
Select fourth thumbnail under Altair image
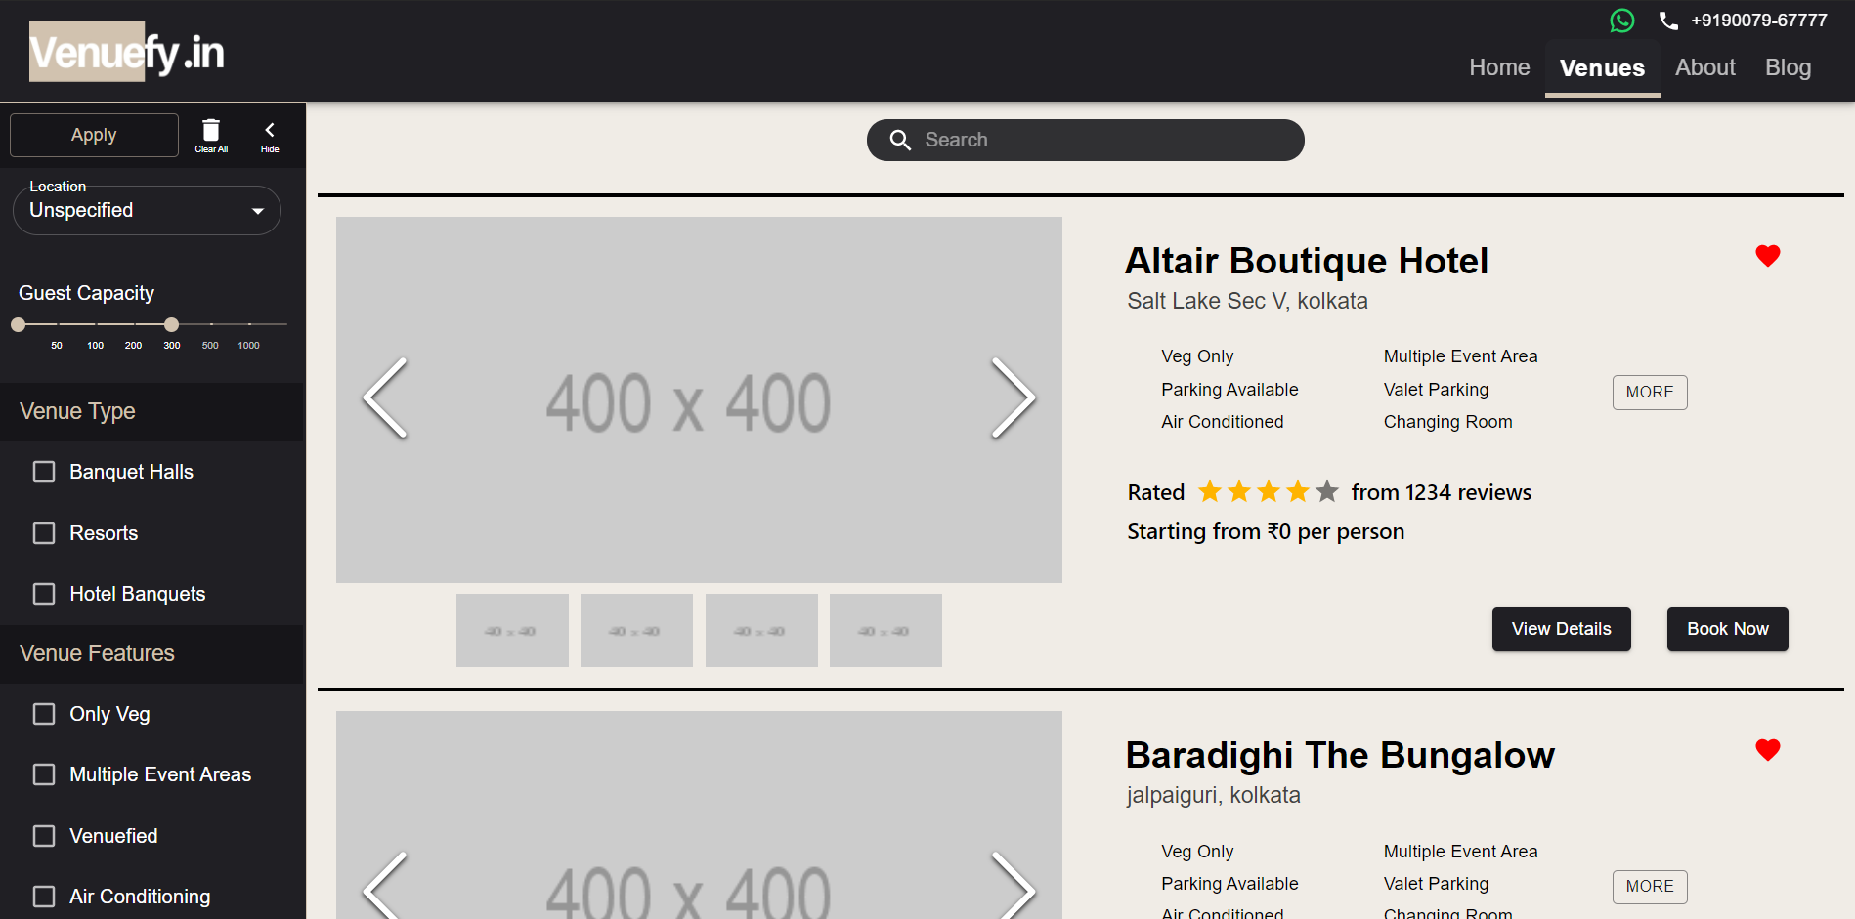pyautogui.click(x=885, y=631)
